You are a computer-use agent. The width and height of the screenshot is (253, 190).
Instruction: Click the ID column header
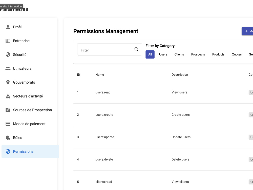point(79,75)
